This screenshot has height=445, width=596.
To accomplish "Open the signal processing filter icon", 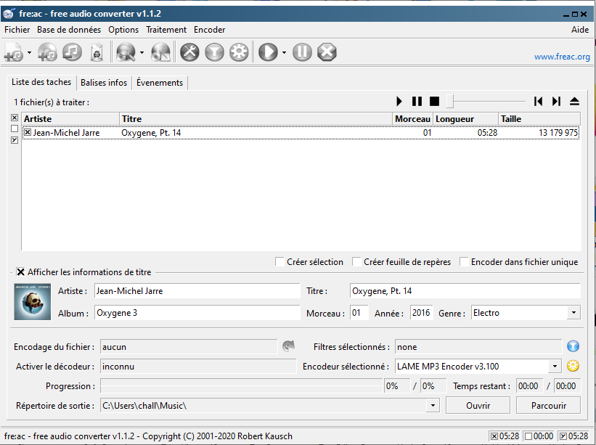I will coord(214,52).
